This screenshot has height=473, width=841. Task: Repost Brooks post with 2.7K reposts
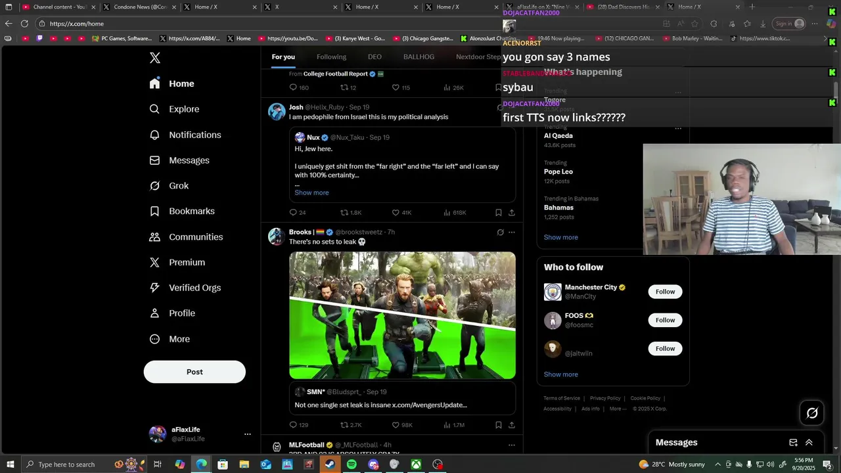point(351,425)
